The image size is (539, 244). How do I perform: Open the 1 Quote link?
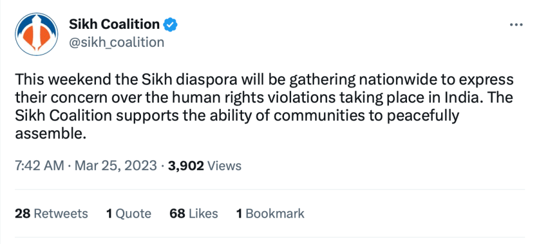tap(128, 213)
